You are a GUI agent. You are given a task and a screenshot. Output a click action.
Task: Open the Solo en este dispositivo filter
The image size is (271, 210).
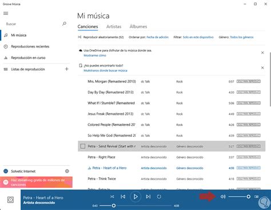point(198,37)
